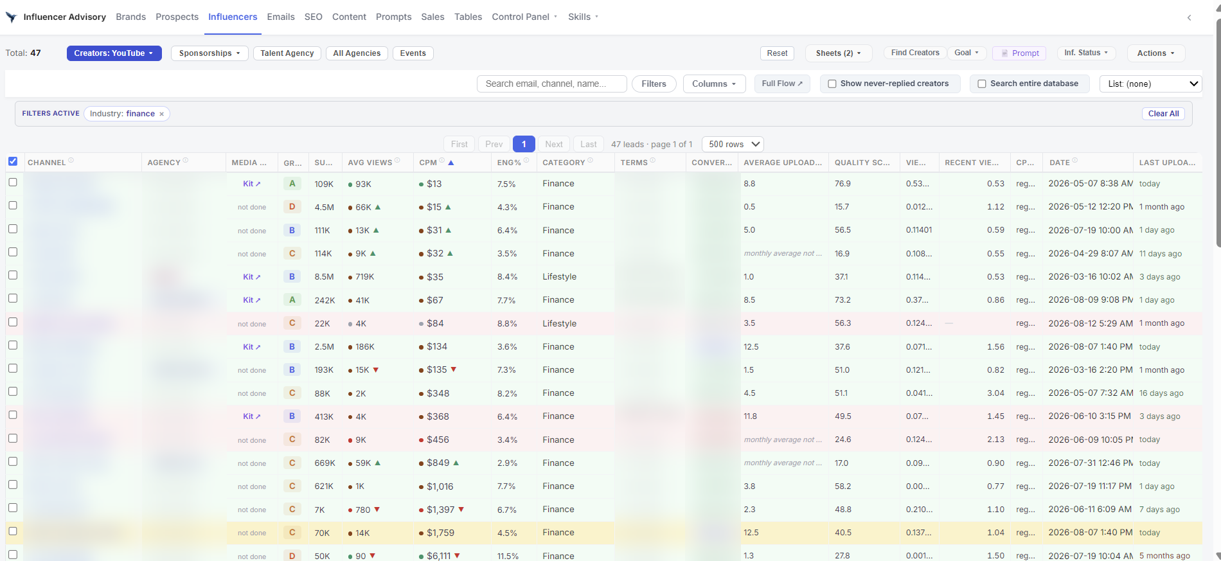The height and width of the screenshot is (561, 1221).
Task: Open the Creators: YouTube dropdown
Action: click(114, 53)
